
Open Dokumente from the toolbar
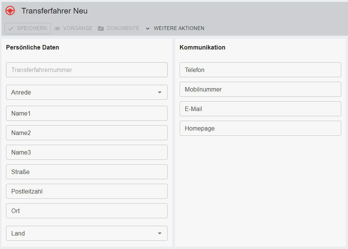coord(123,28)
